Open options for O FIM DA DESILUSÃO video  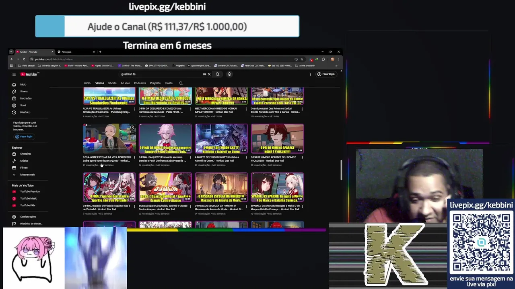(x=190, y=109)
